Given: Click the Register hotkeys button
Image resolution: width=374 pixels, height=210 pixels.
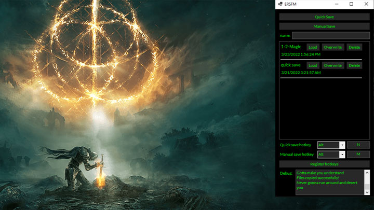Looking at the screenshot, I should (324, 164).
